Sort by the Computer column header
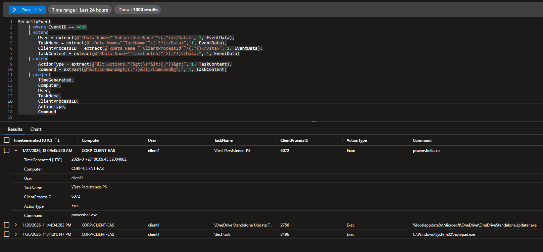The image size is (543, 252). (x=91, y=140)
